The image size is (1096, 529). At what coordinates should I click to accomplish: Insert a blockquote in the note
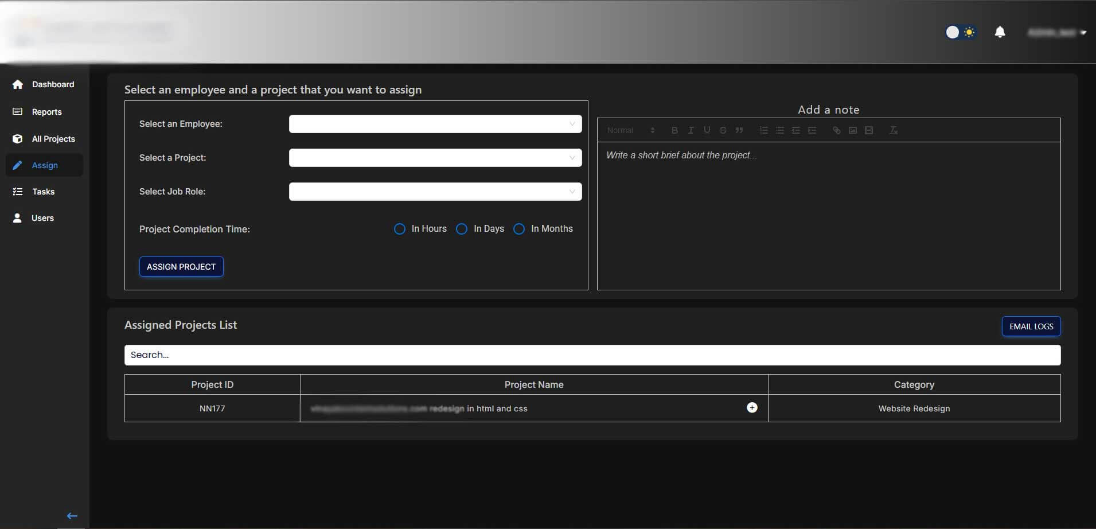tap(739, 130)
